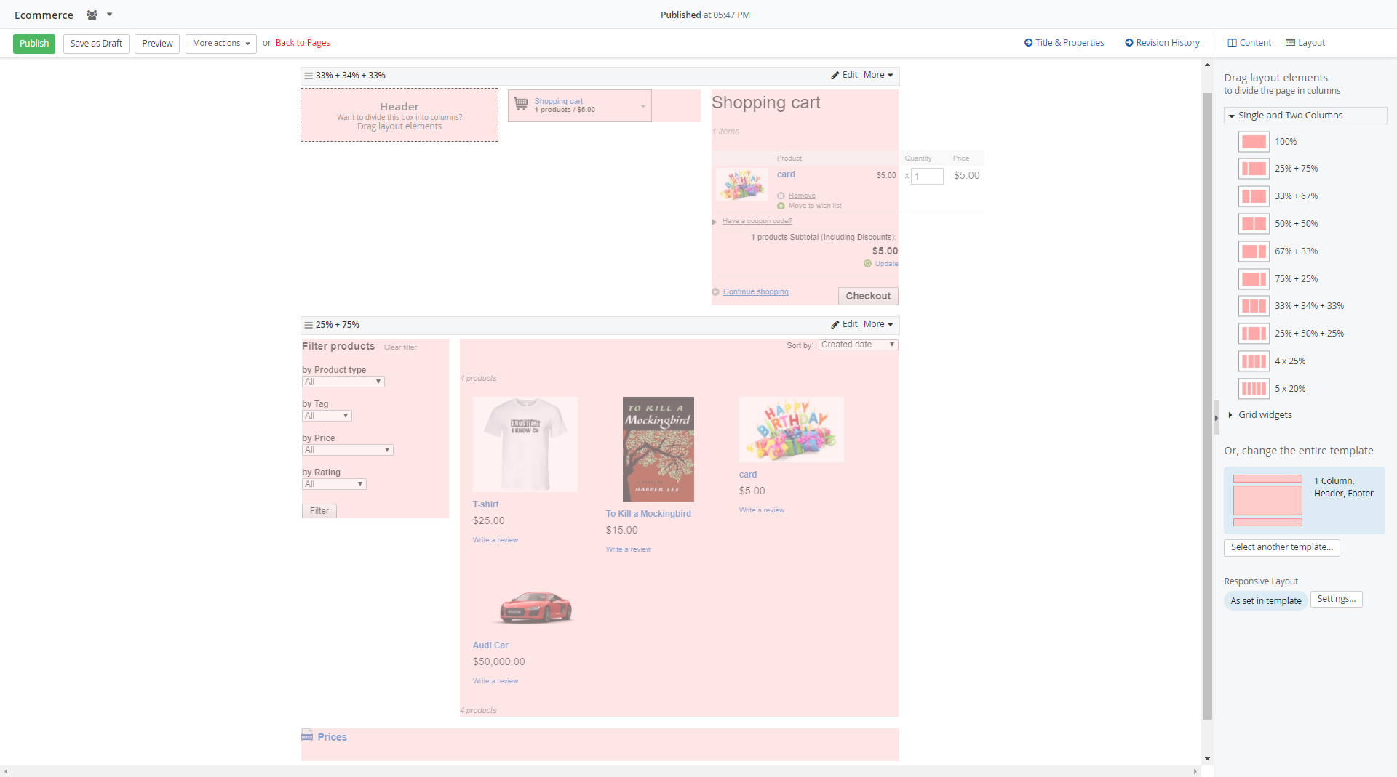Open More menu of 33% + 34% + 33% row
This screenshot has height=777, width=1397.
[878, 75]
